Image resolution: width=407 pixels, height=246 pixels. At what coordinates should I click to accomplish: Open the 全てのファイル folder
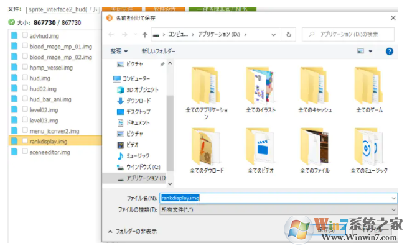(x=315, y=150)
